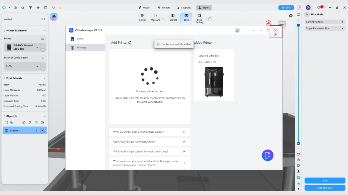Open the ChituManager yu user badge
This screenshot has width=348, height=195.
[237, 30]
